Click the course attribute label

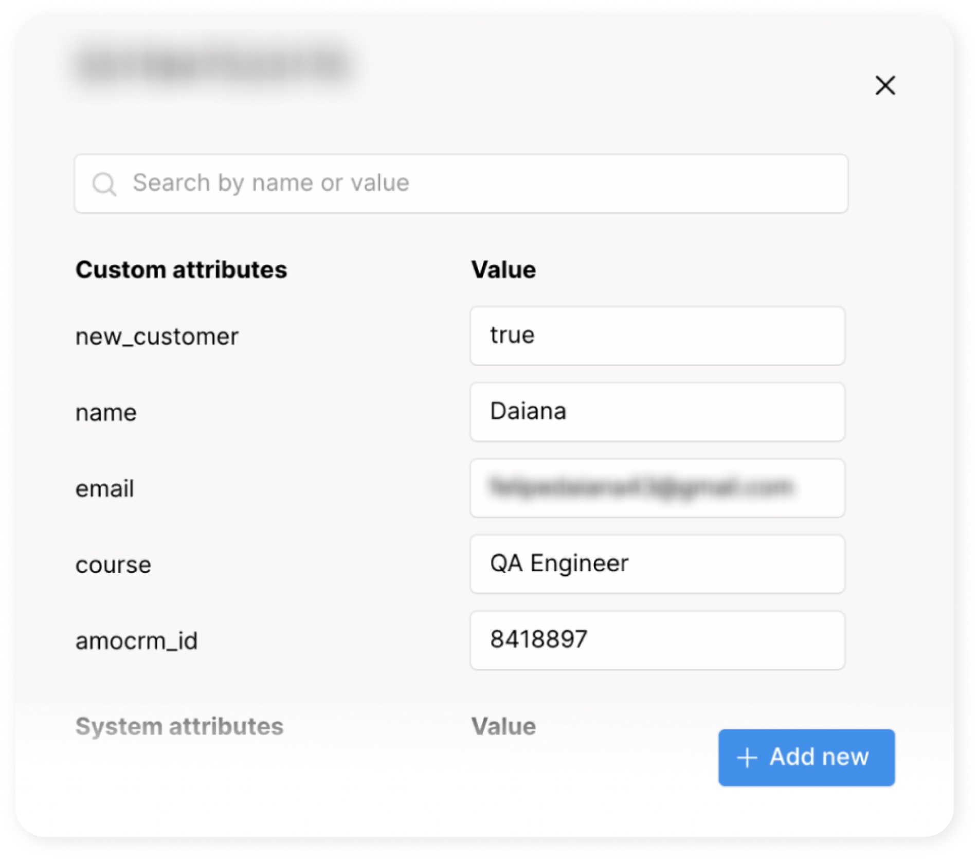[x=114, y=564]
